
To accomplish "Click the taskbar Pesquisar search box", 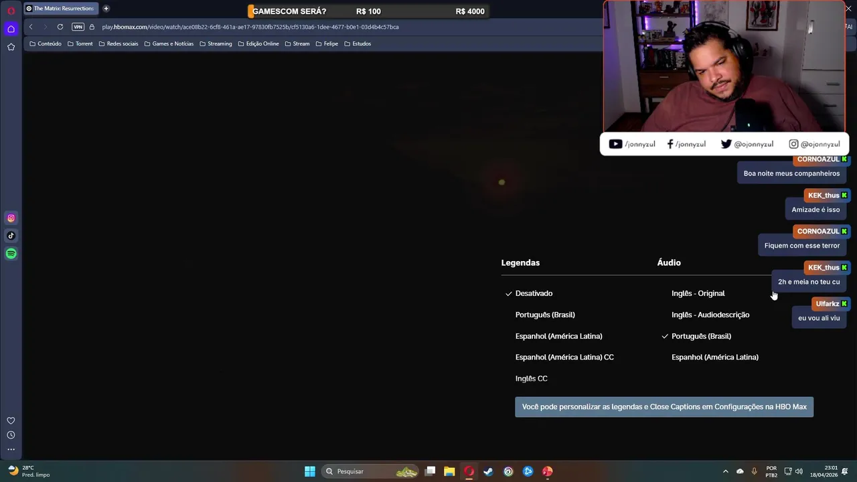I will [x=370, y=471].
